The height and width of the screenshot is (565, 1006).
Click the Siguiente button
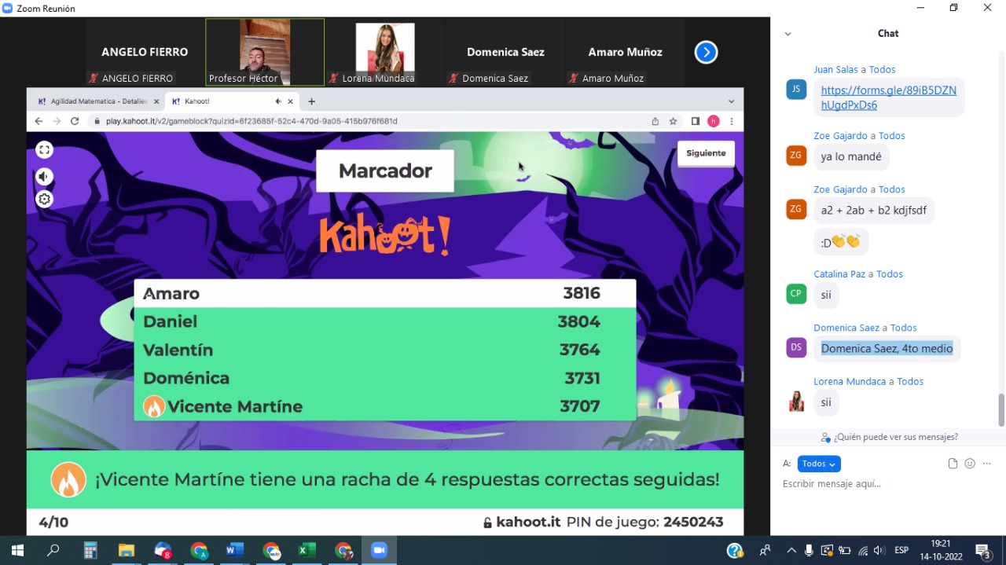click(706, 153)
